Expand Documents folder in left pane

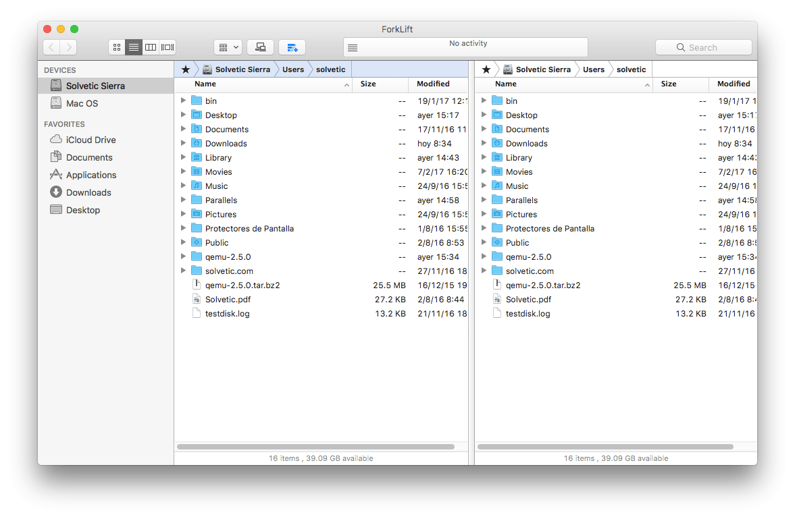(183, 129)
